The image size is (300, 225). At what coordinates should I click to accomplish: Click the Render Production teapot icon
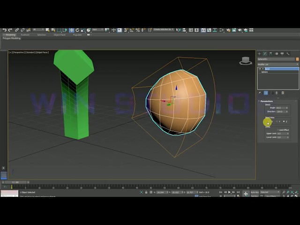(x=240, y=30)
